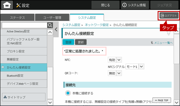This screenshot has width=180, height=106.
Task: Click ネットワーク設定 in the breadcrumb
Action: pyautogui.click(x=97, y=25)
